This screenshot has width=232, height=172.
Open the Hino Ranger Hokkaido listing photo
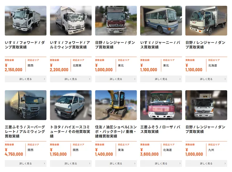click(x=206, y=21)
